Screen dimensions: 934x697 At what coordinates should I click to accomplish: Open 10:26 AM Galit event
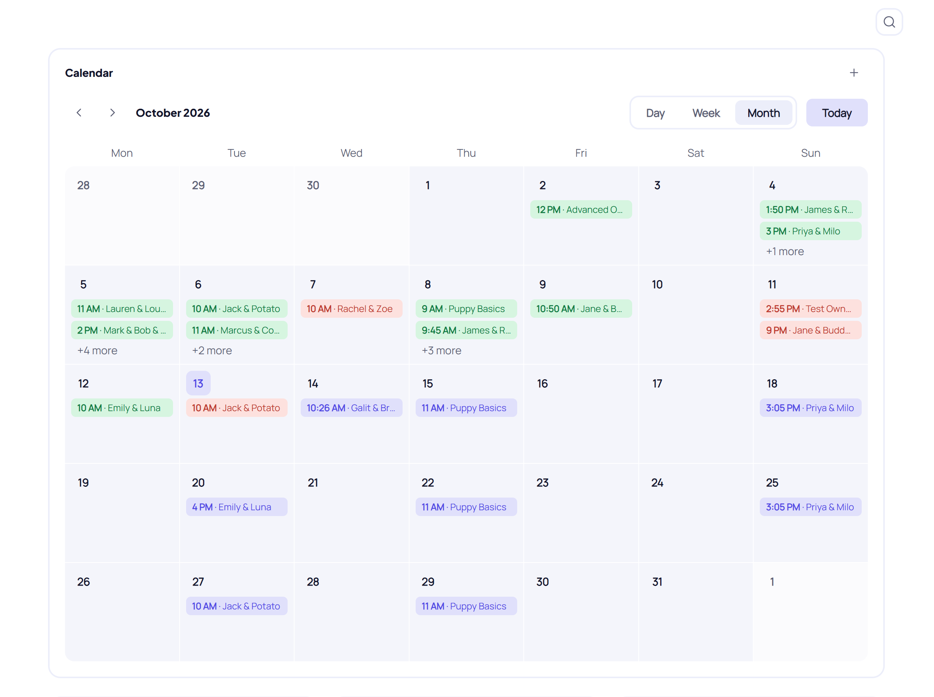click(351, 408)
